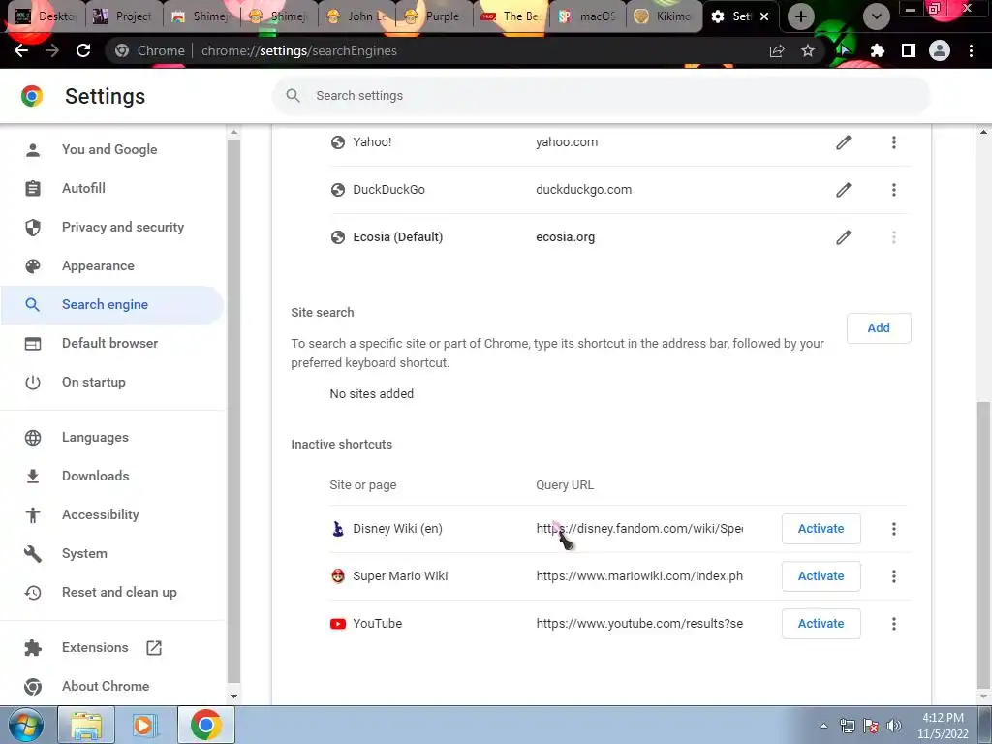Open more actions for DuckDuckGo

pos(894,190)
